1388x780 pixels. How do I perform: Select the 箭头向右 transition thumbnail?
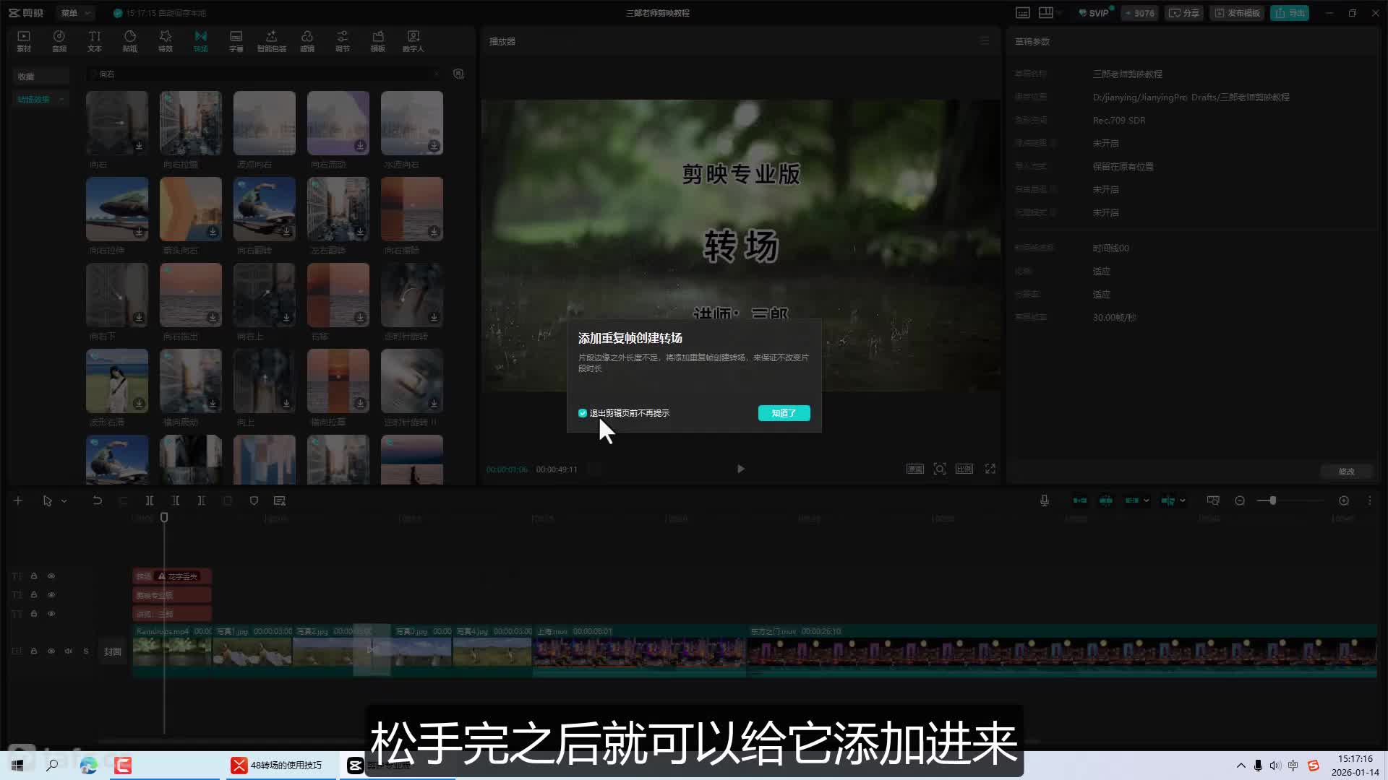point(191,209)
